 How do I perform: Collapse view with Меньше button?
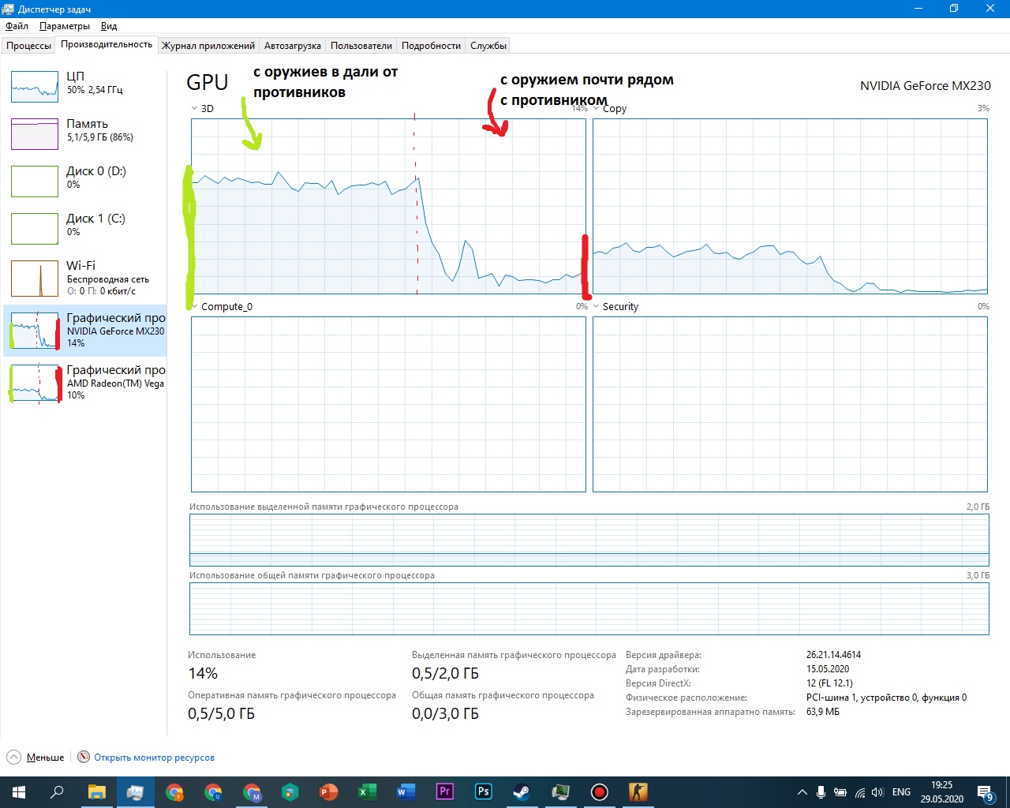click(x=36, y=757)
